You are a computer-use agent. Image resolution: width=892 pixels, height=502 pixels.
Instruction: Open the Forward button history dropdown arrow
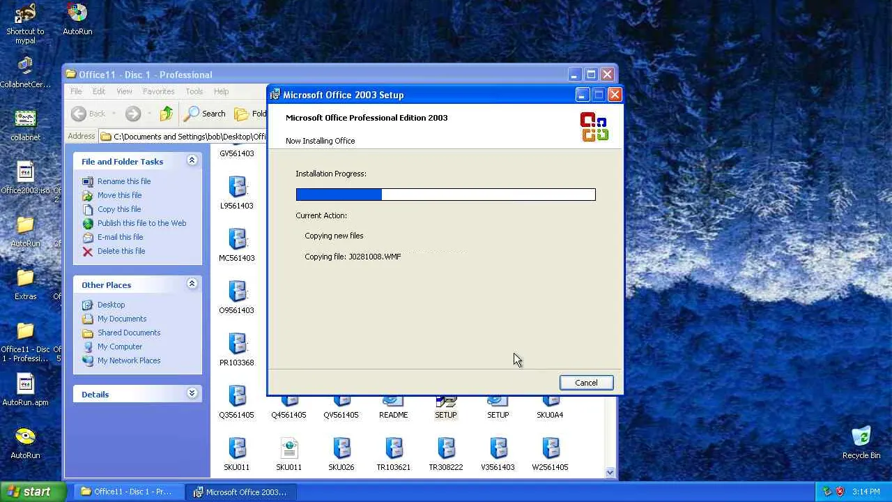pos(148,114)
